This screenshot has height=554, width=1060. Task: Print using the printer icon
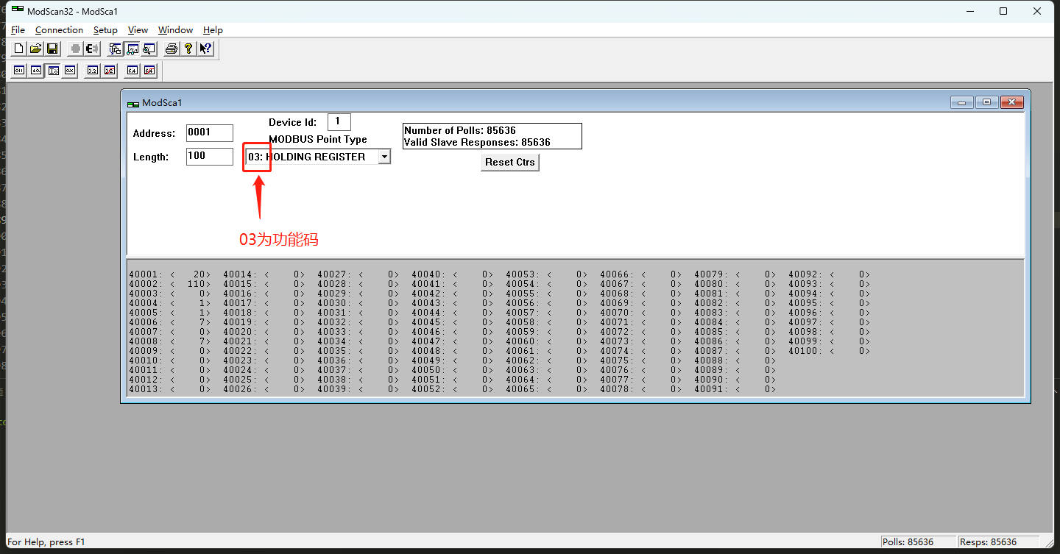coord(172,49)
